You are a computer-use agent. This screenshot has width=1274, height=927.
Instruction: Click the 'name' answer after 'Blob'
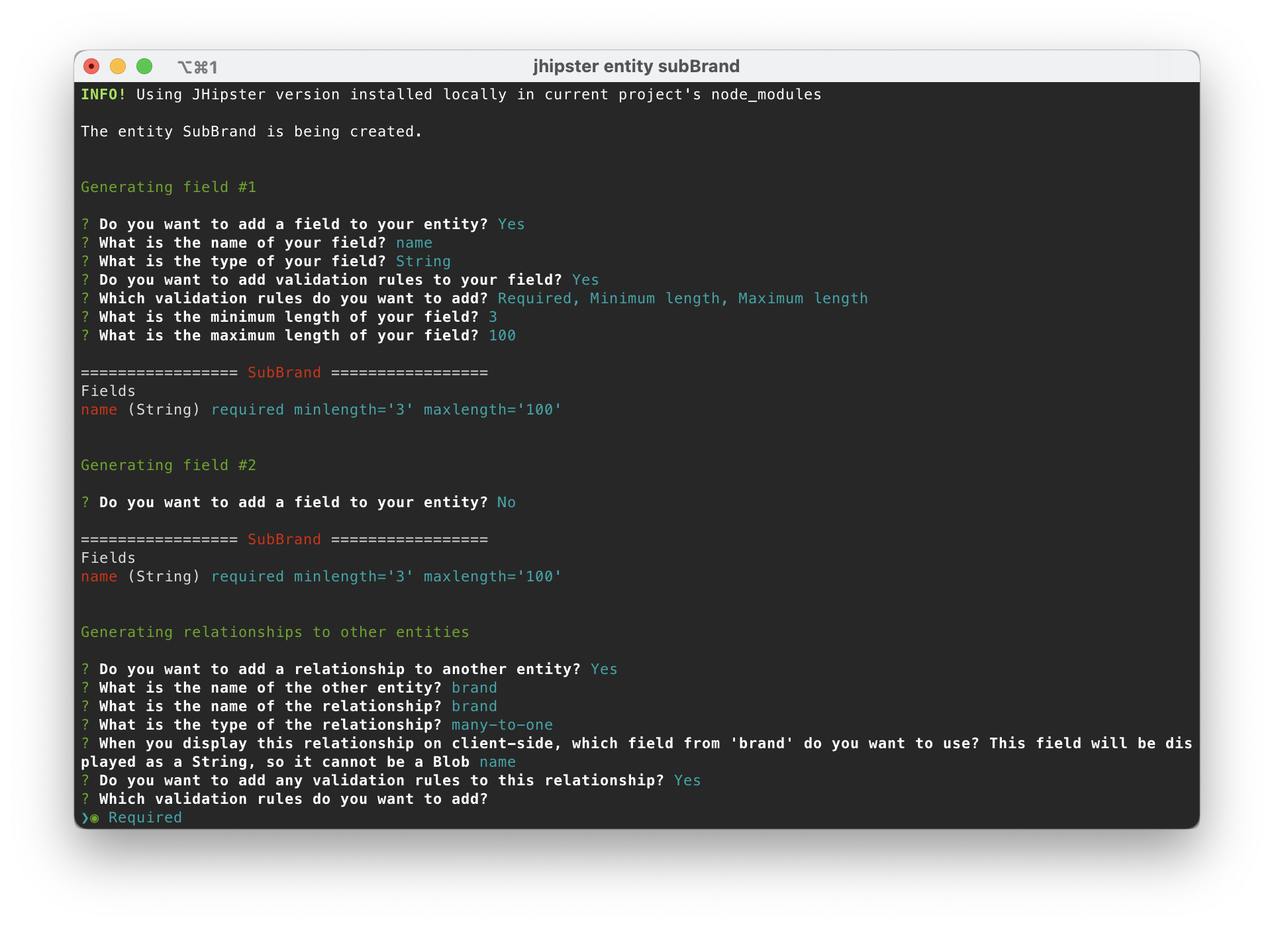coord(497,762)
